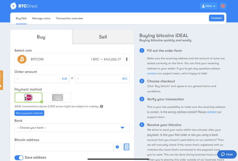Screen dimensions: 238x161
Task: Click the Bitcoin coin icon
Action: pyautogui.click(x=22, y=59)
